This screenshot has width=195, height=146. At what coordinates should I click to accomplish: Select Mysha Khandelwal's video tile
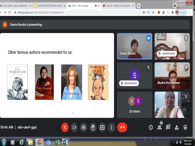tap(172, 75)
